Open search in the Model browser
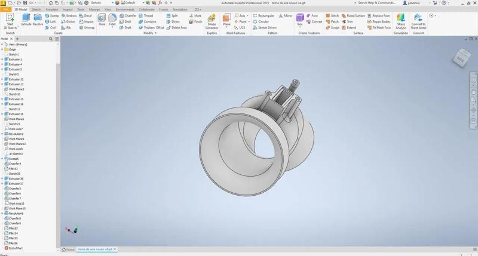Image resolution: width=478 pixels, height=256 pixels. [51, 39]
